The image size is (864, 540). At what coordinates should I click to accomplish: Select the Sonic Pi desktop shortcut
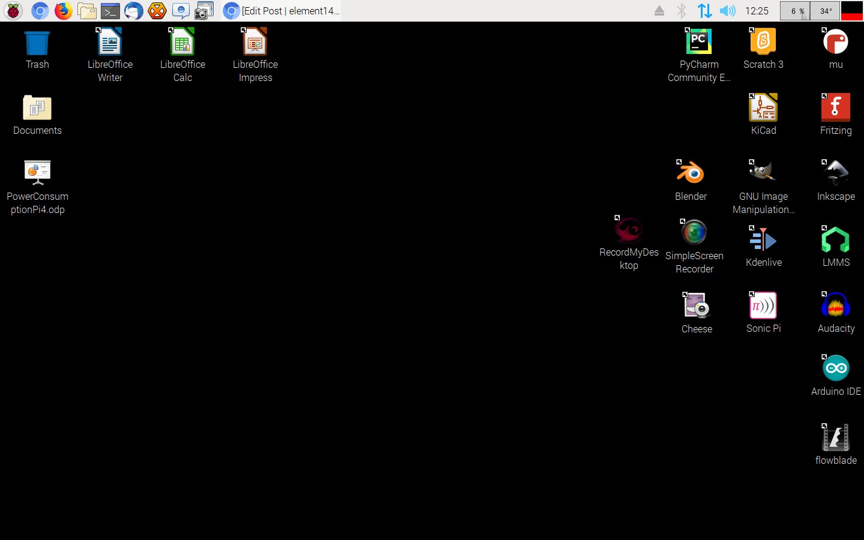[763, 313]
